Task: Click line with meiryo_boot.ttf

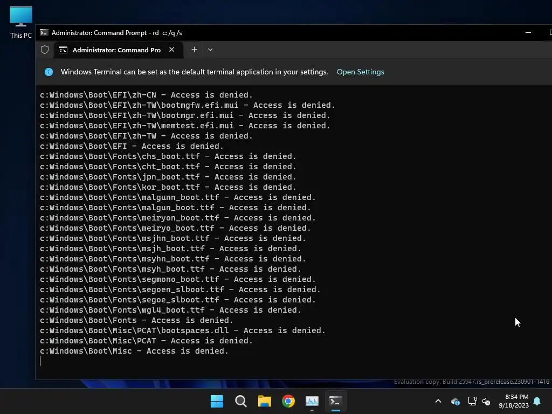Action: [175, 228]
